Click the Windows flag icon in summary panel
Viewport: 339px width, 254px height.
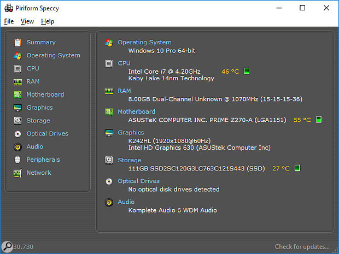tap(109, 43)
